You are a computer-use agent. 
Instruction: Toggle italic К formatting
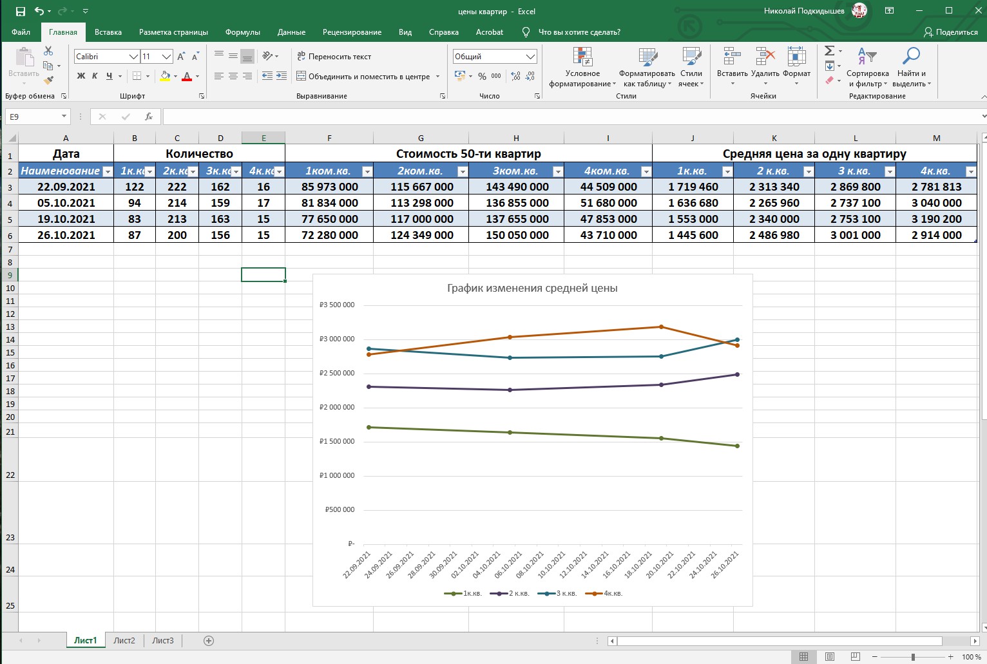coord(95,76)
